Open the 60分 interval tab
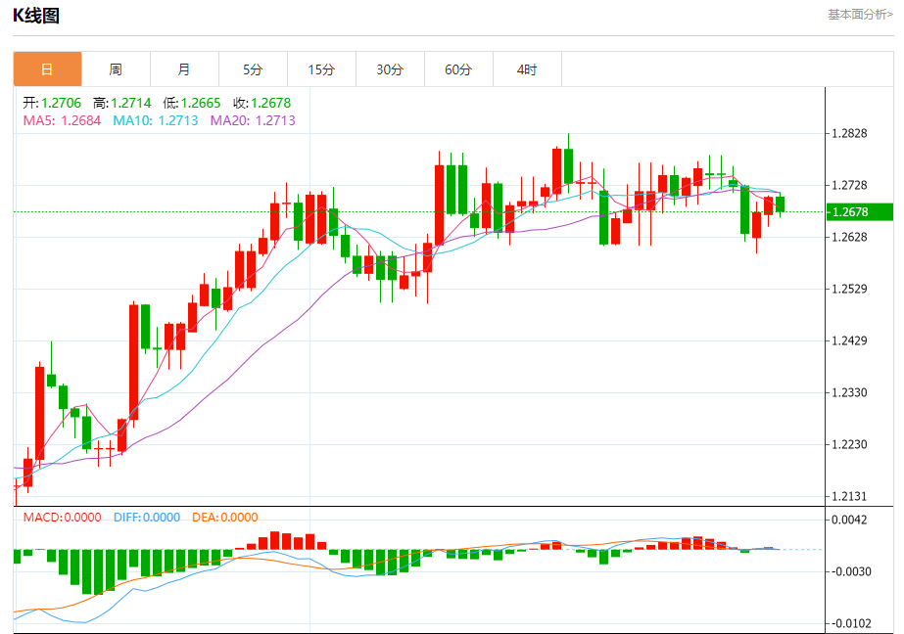This screenshot has height=634, width=904. pyautogui.click(x=459, y=69)
